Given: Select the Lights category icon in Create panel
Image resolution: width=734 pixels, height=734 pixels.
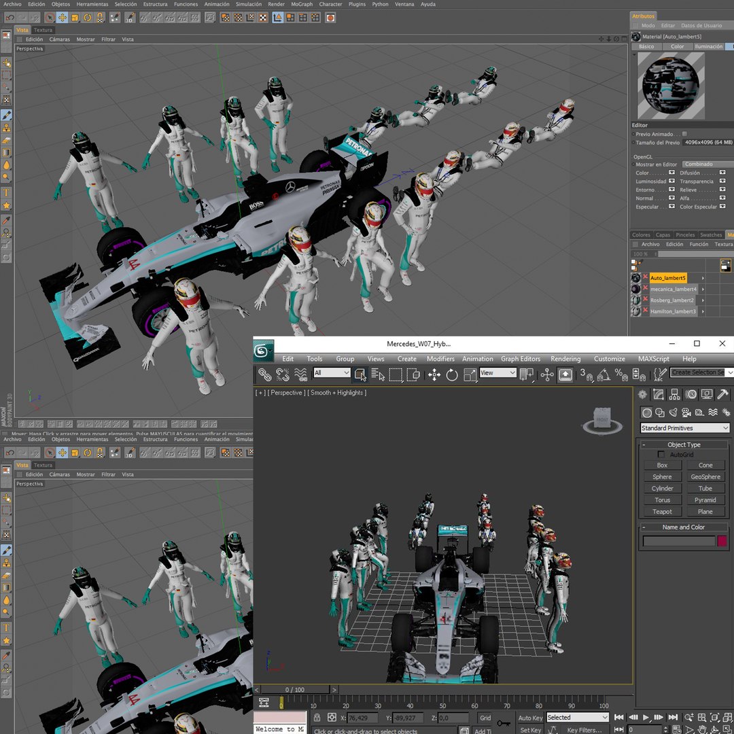Looking at the screenshot, I should [x=673, y=413].
